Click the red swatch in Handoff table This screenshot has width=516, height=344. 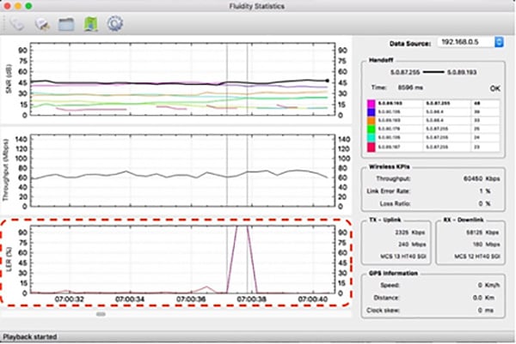pos(372,147)
